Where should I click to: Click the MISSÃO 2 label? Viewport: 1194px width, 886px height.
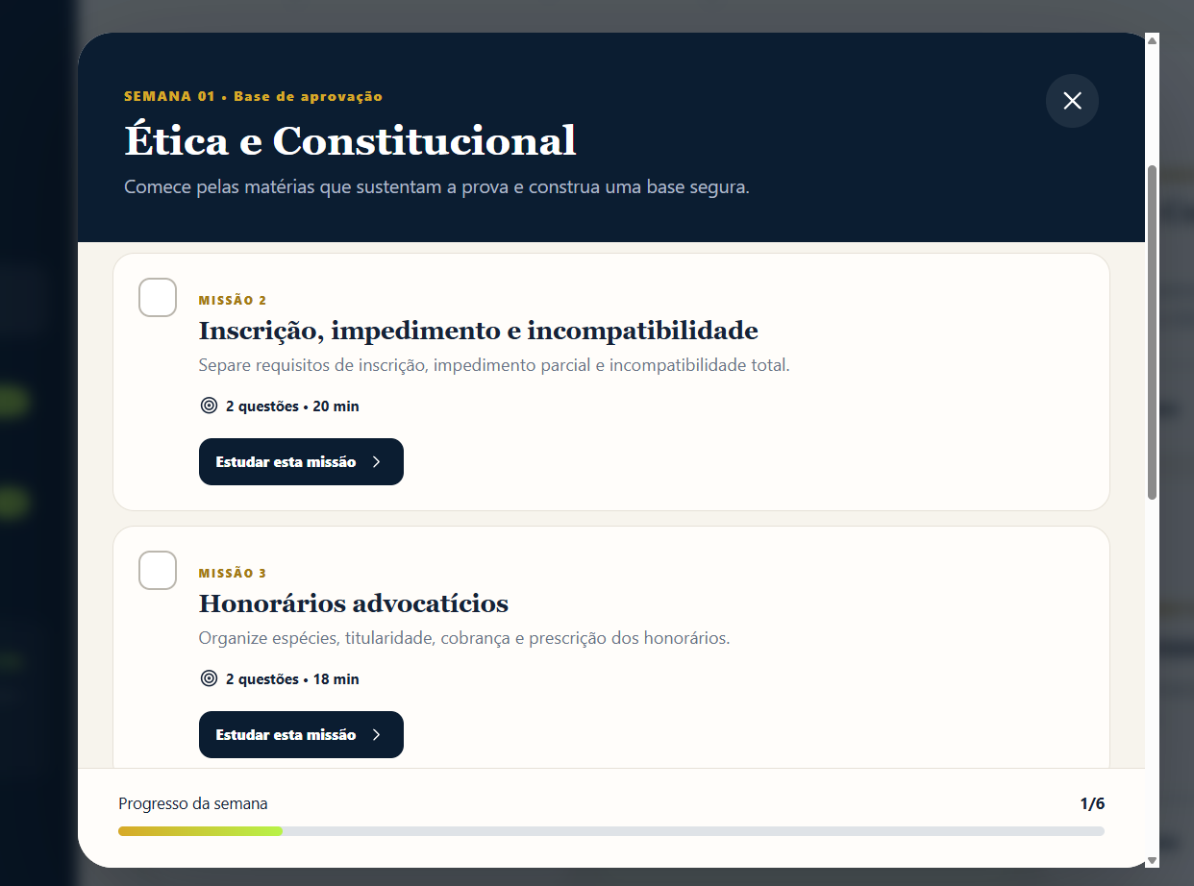point(233,301)
